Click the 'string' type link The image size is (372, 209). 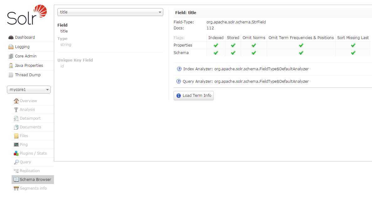click(66, 44)
